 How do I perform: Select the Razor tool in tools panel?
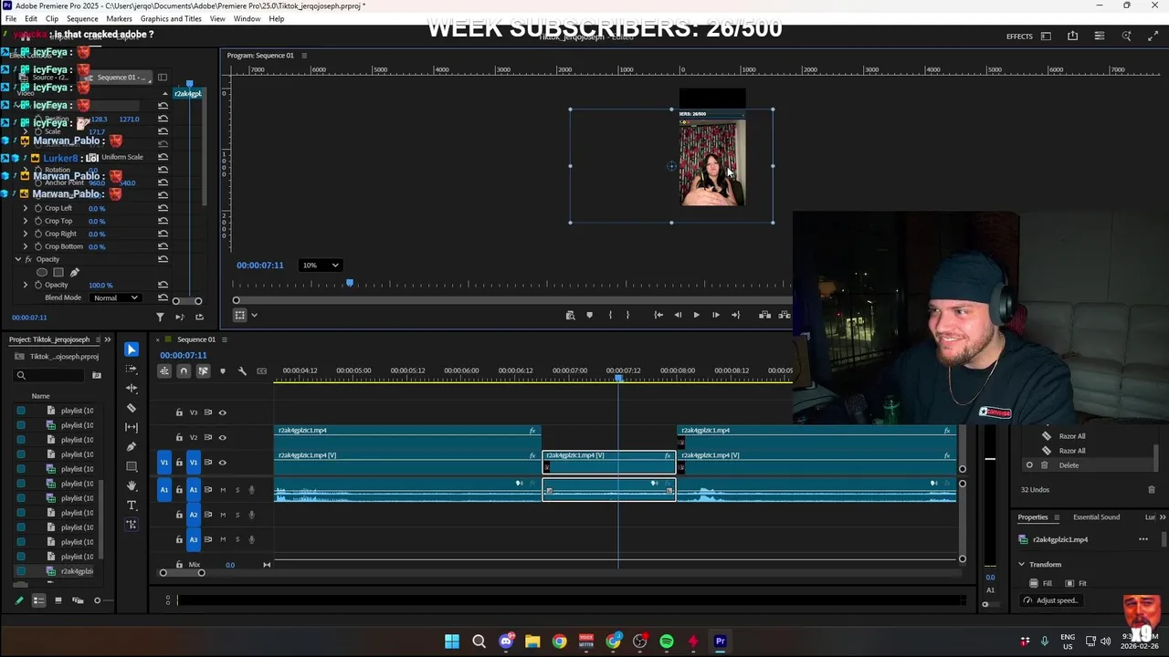pyautogui.click(x=132, y=408)
